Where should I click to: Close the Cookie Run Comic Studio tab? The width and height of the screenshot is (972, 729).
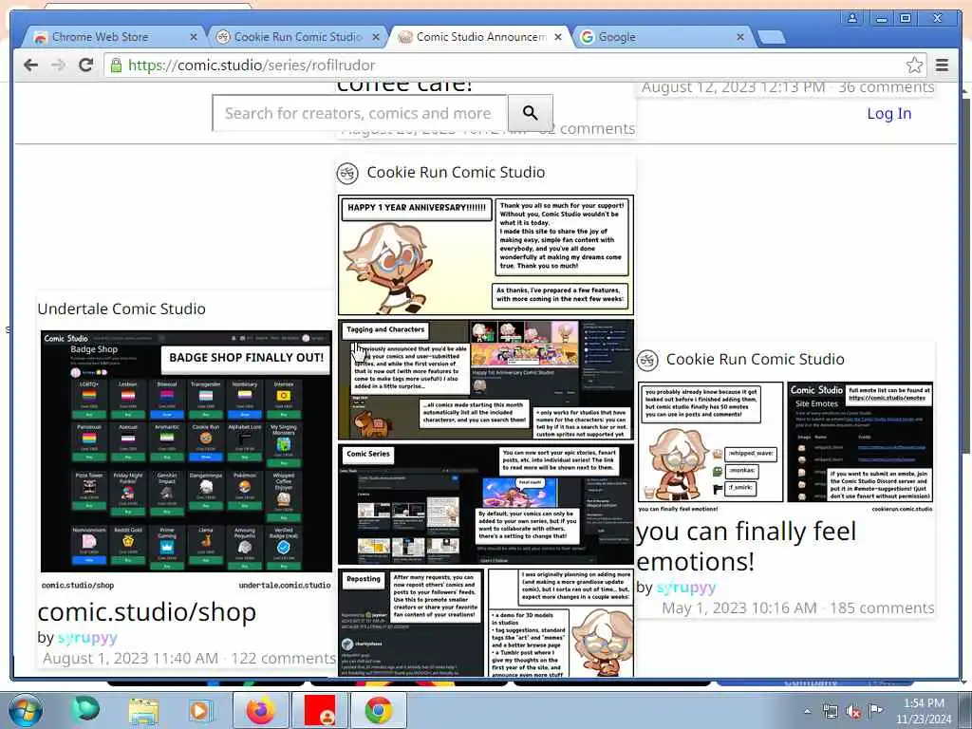376,37
